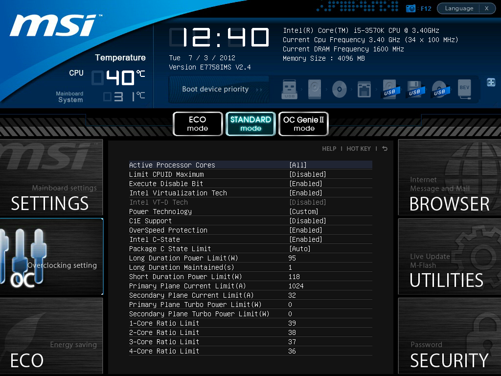This screenshot has height=376, width=501.
Task: Click the Intel Core i5-3570K CPU line
Action: (361, 30)
